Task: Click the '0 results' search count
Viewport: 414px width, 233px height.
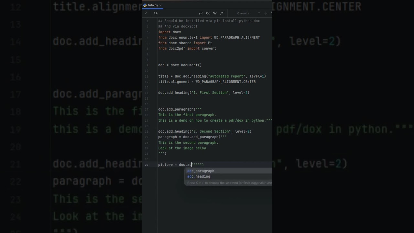Action: click(x=243, y=13)
